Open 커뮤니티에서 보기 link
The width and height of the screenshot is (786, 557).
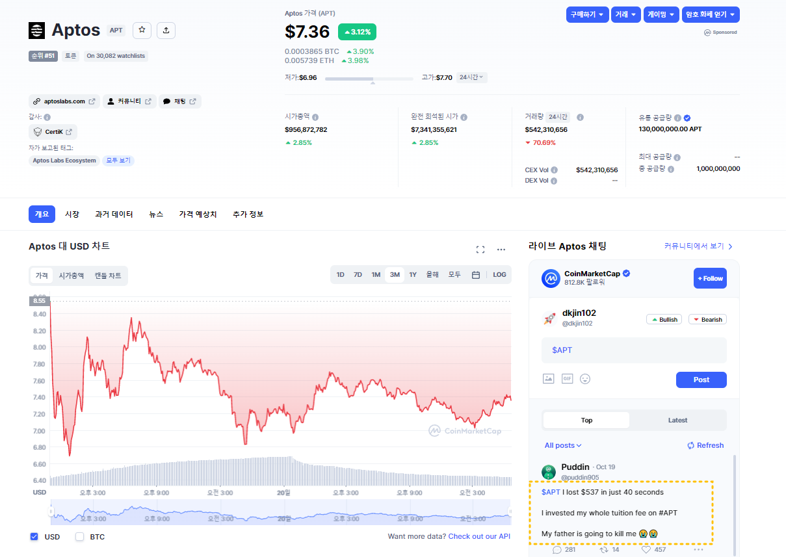[x=698, y=246]
